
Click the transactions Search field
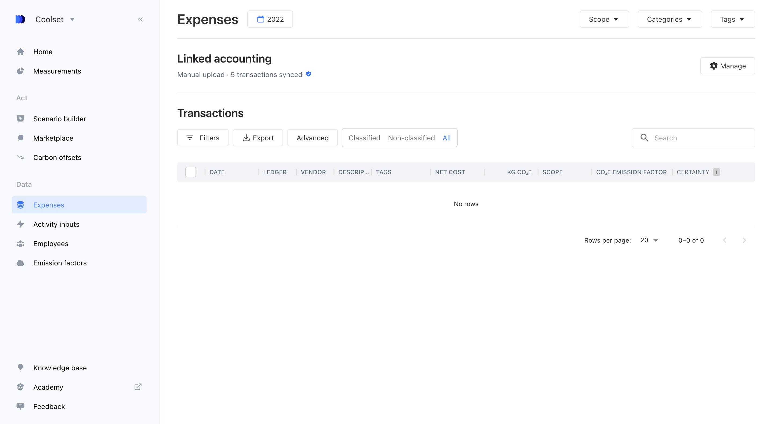click(x=693, y=138)
